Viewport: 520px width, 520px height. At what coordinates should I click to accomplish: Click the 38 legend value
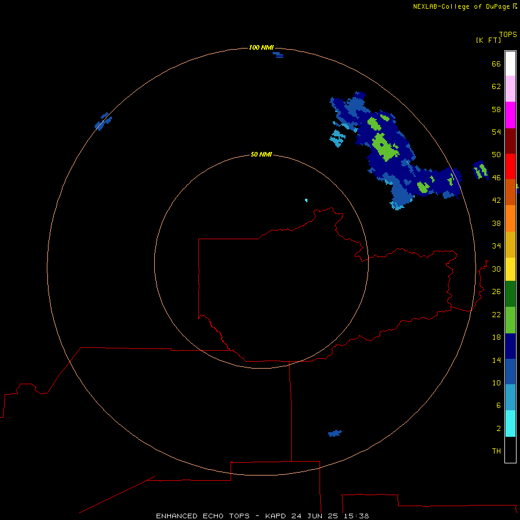pyautogui.click(x=496, y=223)
